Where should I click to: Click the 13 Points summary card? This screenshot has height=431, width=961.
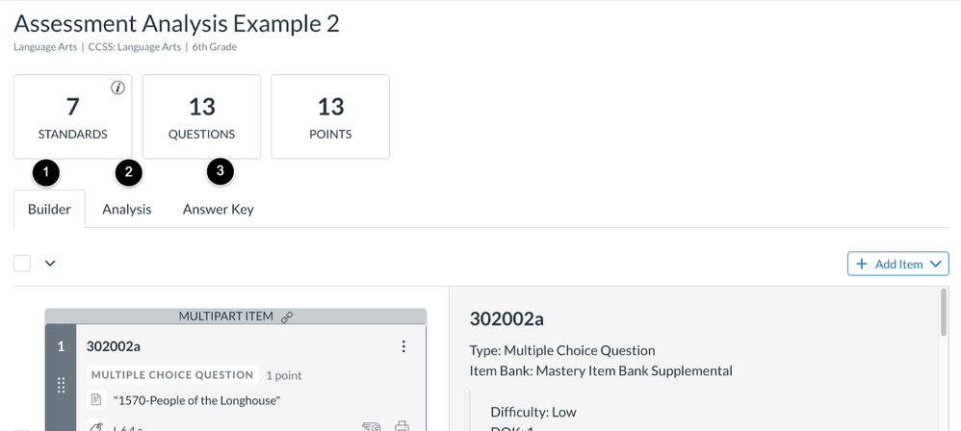pyautogui.click(x=330, y=116)
